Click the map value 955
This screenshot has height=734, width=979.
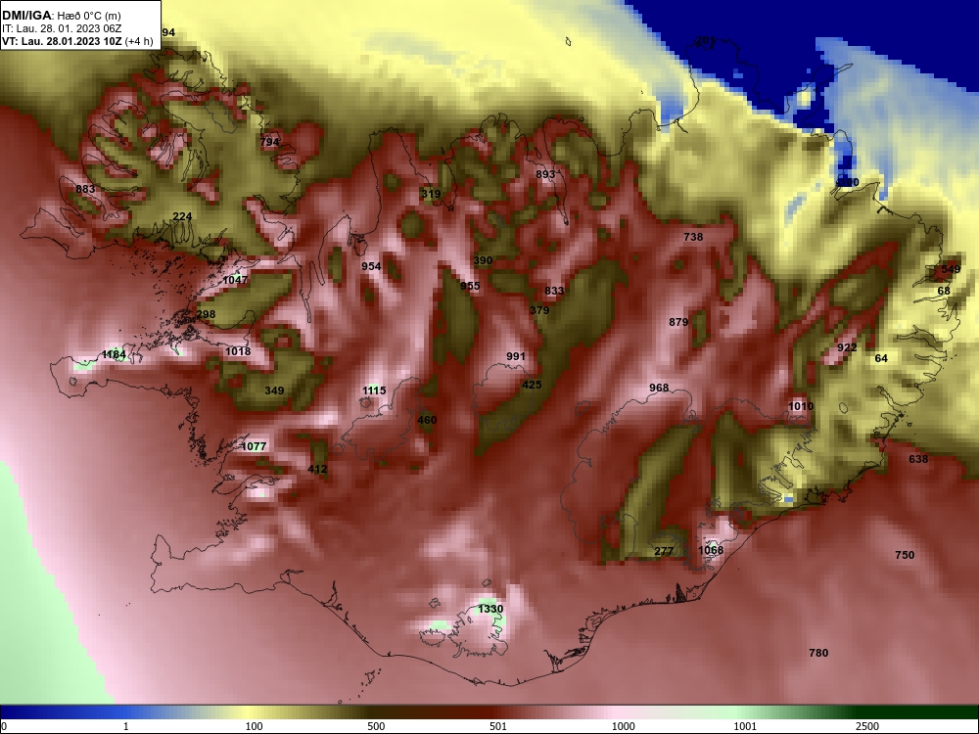(x=470, y=286)
